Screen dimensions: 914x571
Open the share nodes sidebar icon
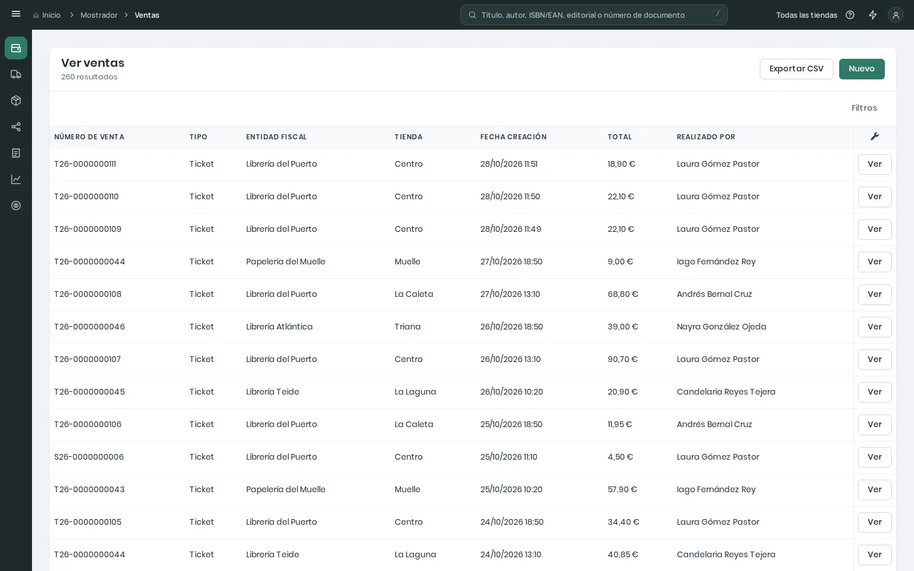16,127
